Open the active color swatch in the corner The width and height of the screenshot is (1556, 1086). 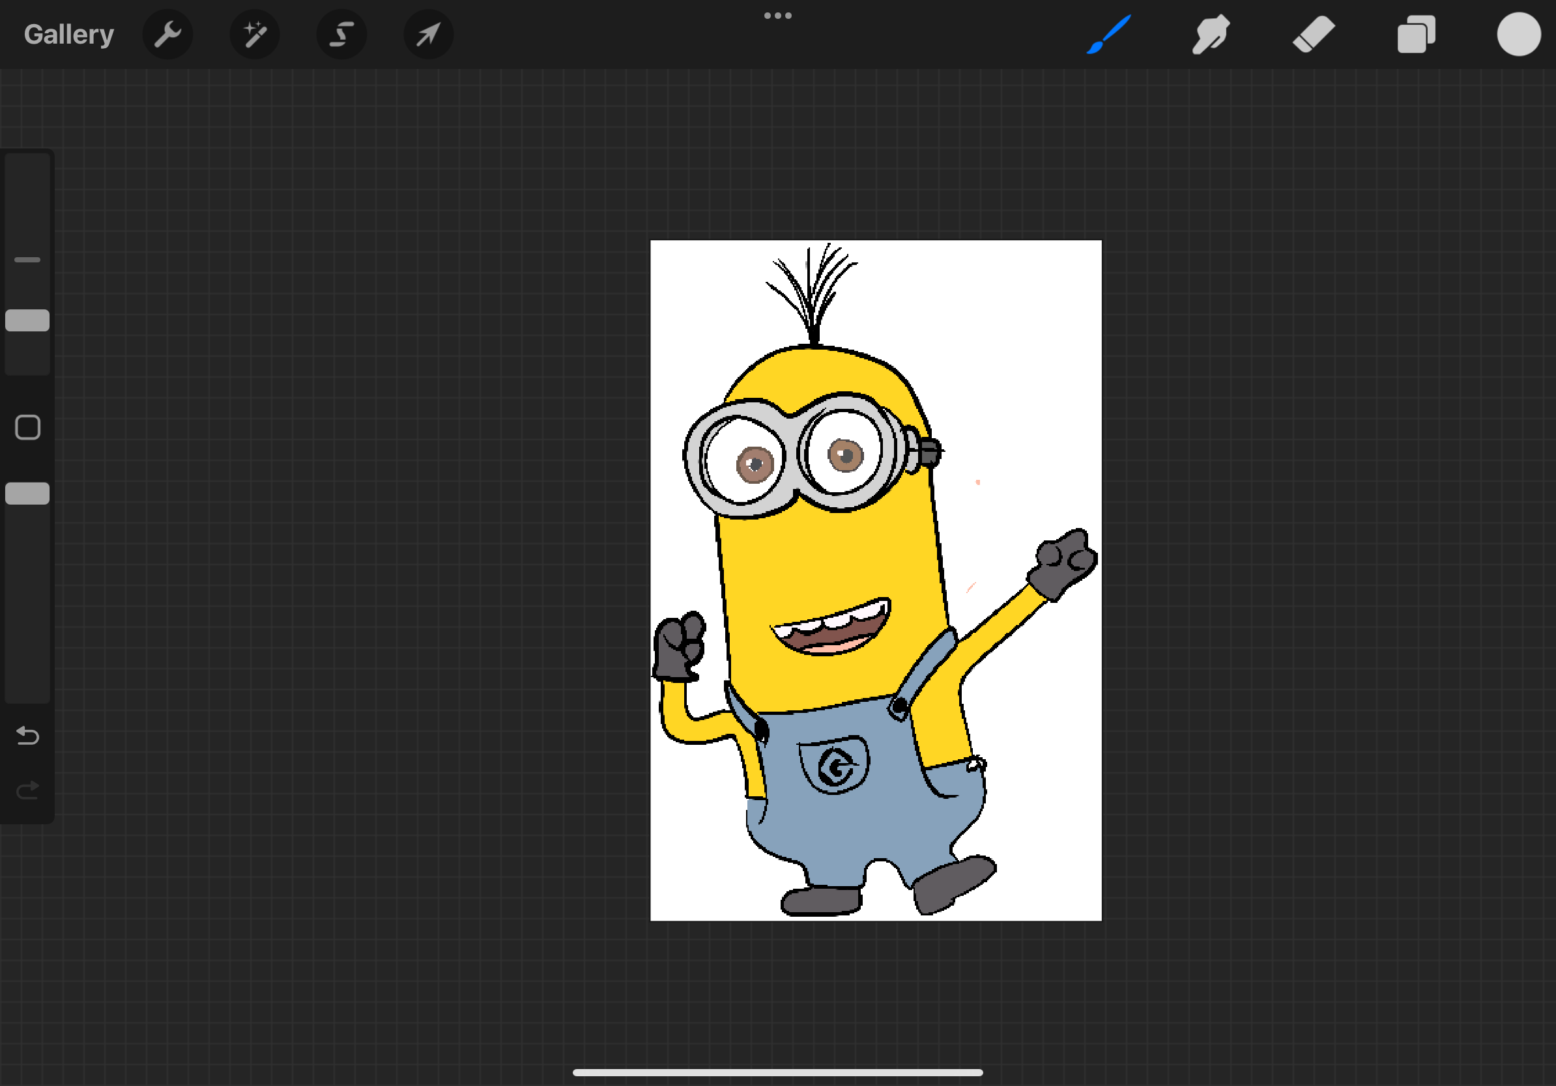pos(1520,34)
